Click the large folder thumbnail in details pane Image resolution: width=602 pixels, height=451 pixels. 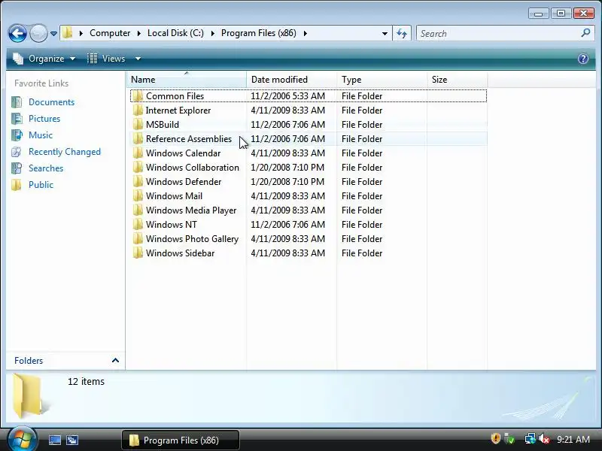pos(29,395)
